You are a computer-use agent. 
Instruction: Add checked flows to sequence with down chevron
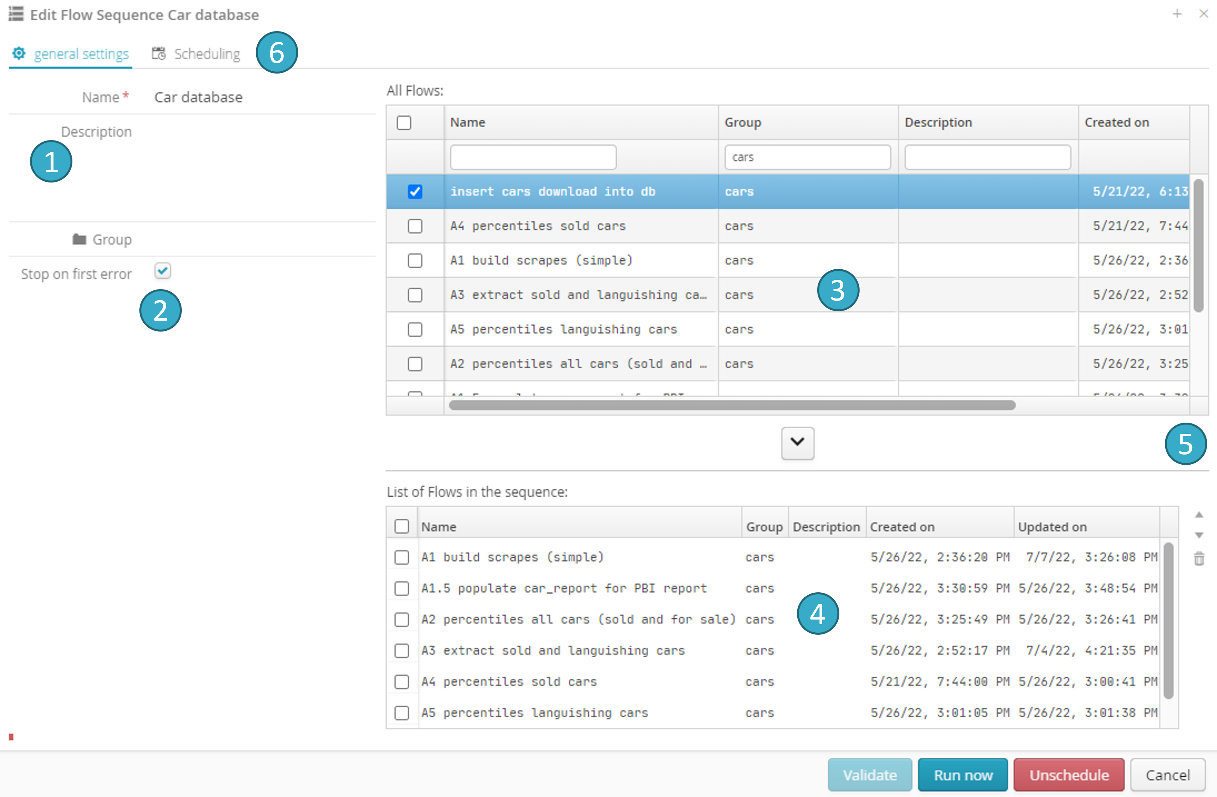pos(797,443)
